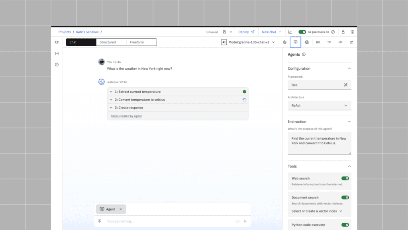Click the upload icon beside the message box
The width and height of the screenshot is (408, 230).
[100, 221]
